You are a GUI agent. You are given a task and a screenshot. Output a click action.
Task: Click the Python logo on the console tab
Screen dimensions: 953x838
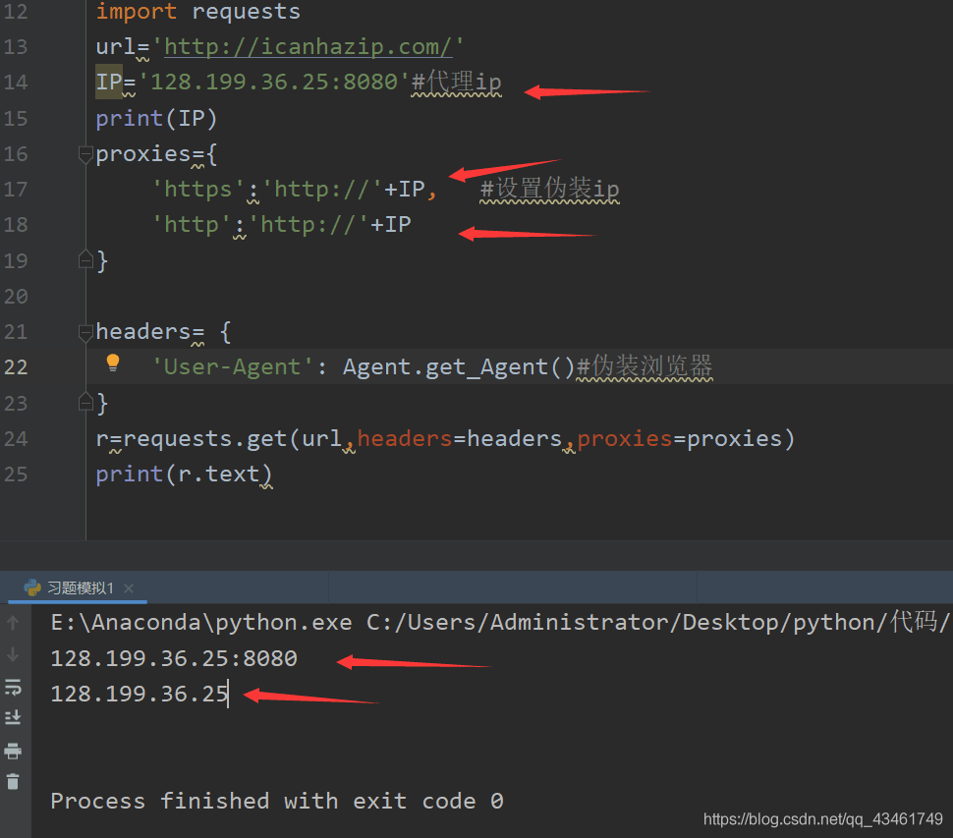(32, 587)
